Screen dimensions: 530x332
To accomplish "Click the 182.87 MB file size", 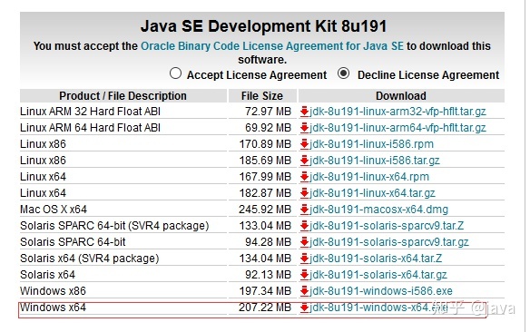I will (x=265, y=193).
